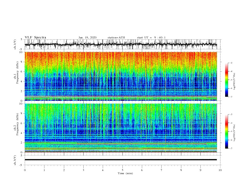Click the "-7" tick on upper color bar
248x191 pixels.
[231, 97]
